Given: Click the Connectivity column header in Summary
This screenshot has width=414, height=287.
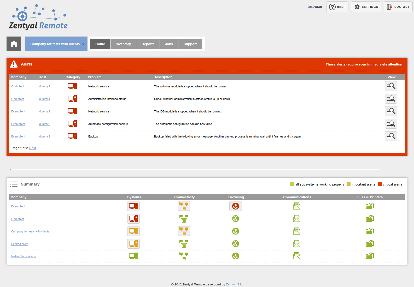Looking at the screenshot, I should pyautogui.click(x=184, y=197).
